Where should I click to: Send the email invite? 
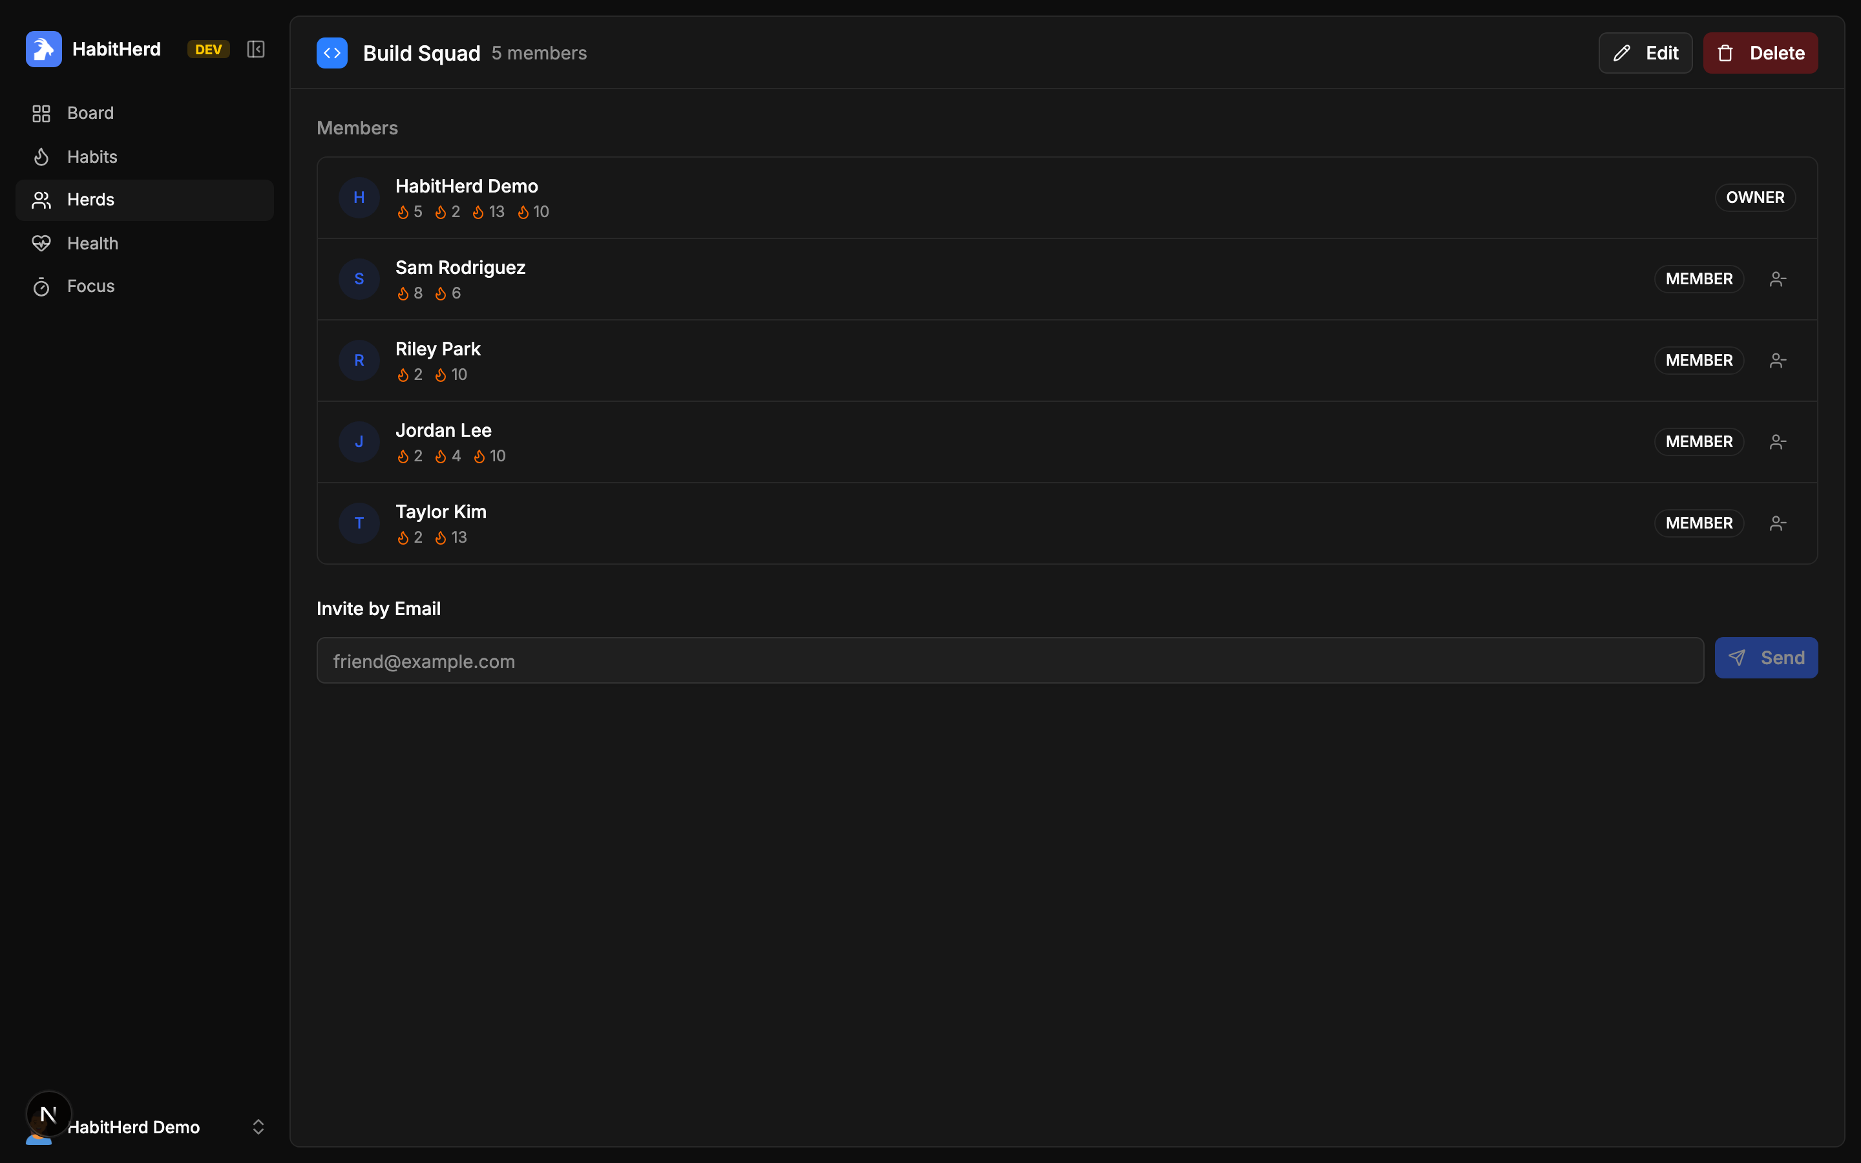coord(1767,658)
